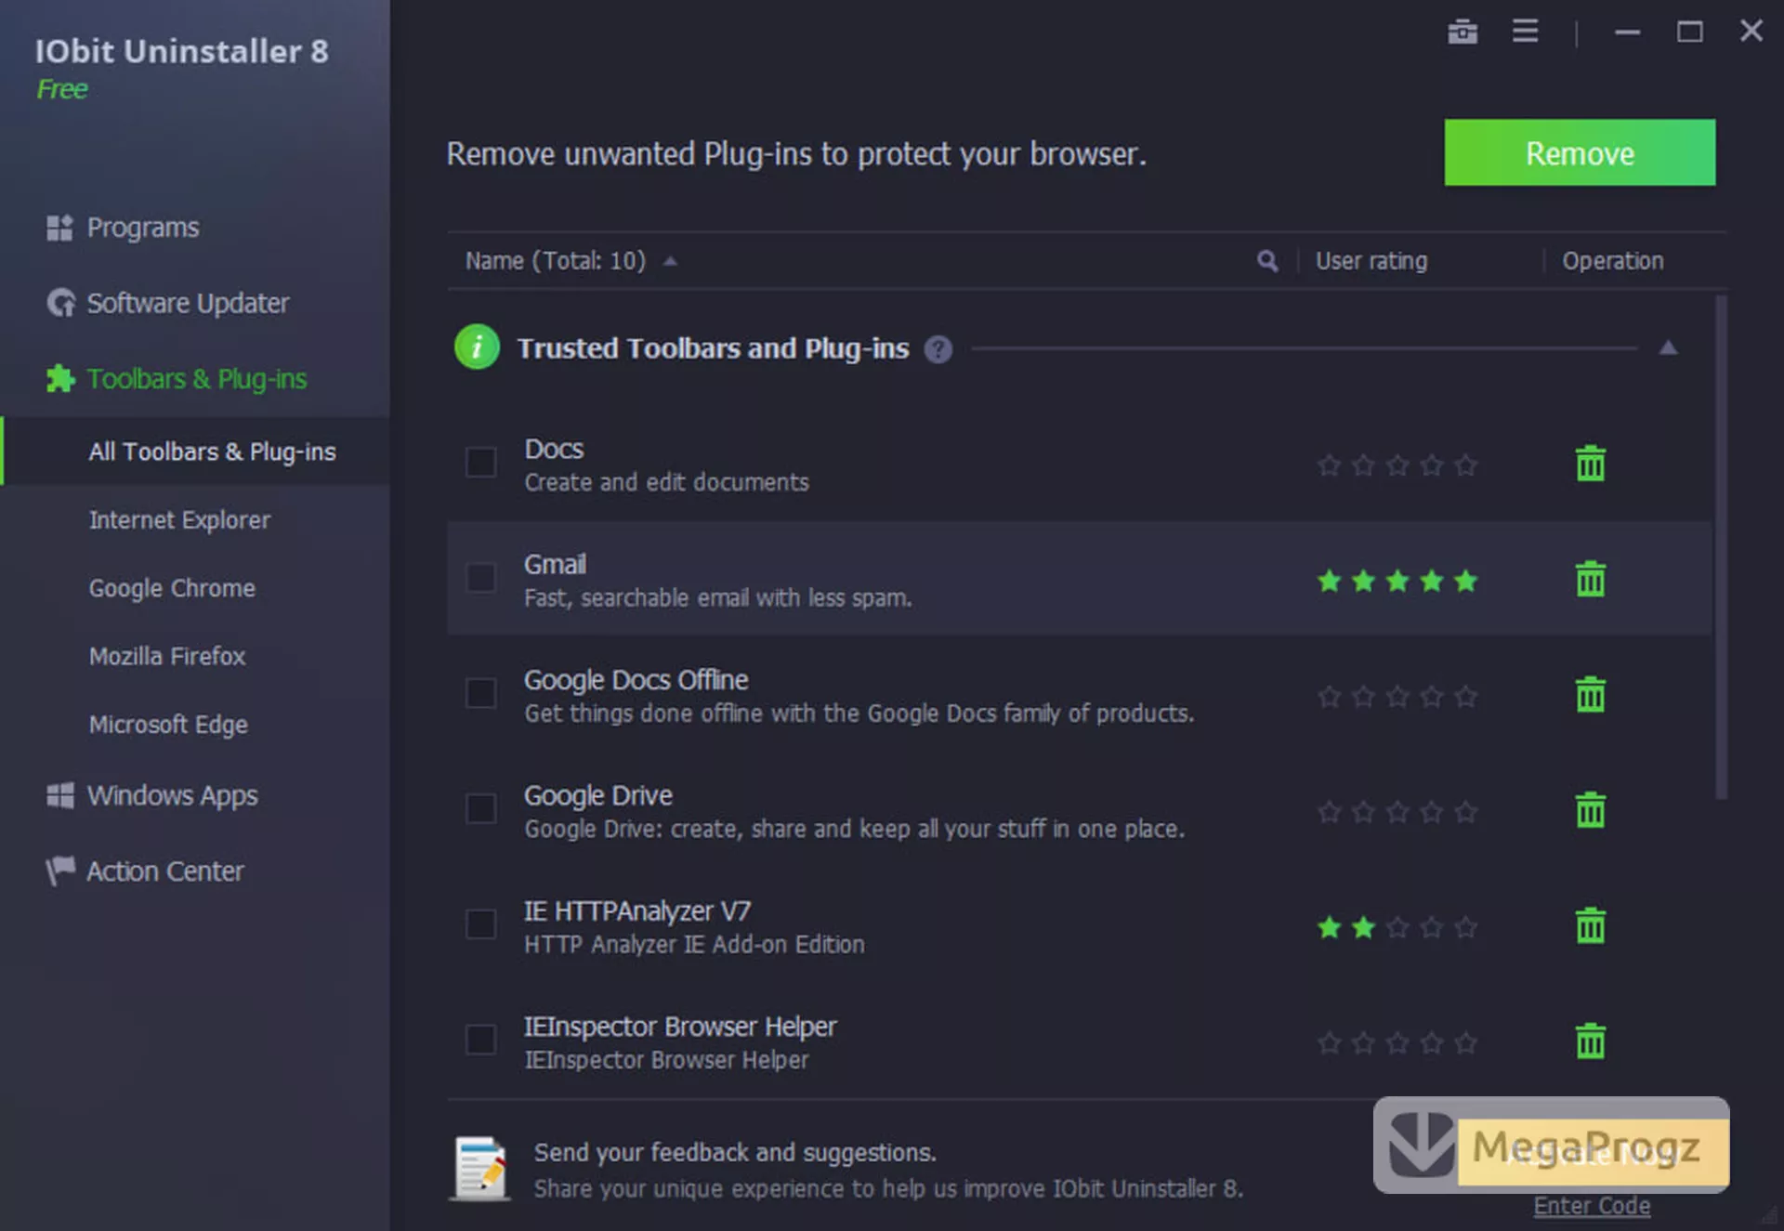Screen dimensions: 1784x1231
Task: Click the green Remove button
Action: coord(1580,152)
